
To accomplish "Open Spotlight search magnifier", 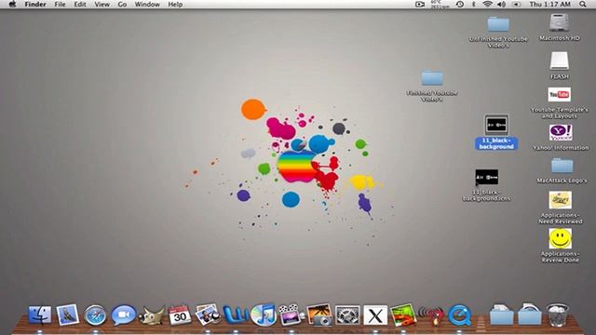I will 583,4.
